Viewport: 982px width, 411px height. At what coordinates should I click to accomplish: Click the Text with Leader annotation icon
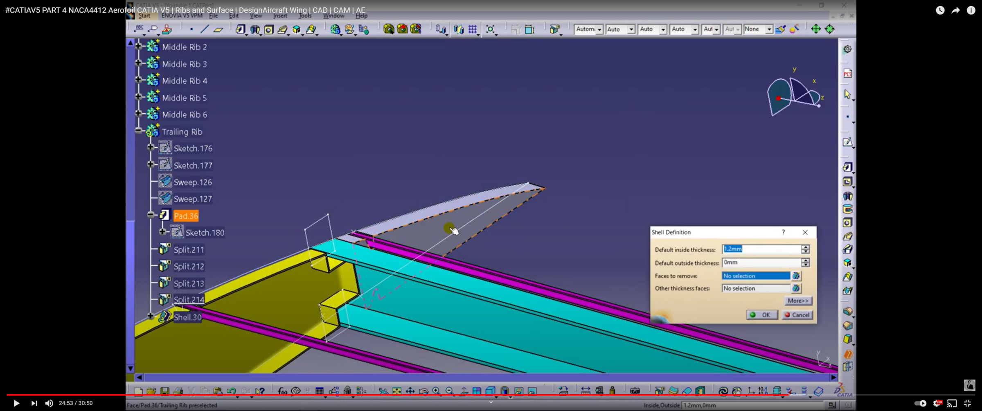click(139, 29)
